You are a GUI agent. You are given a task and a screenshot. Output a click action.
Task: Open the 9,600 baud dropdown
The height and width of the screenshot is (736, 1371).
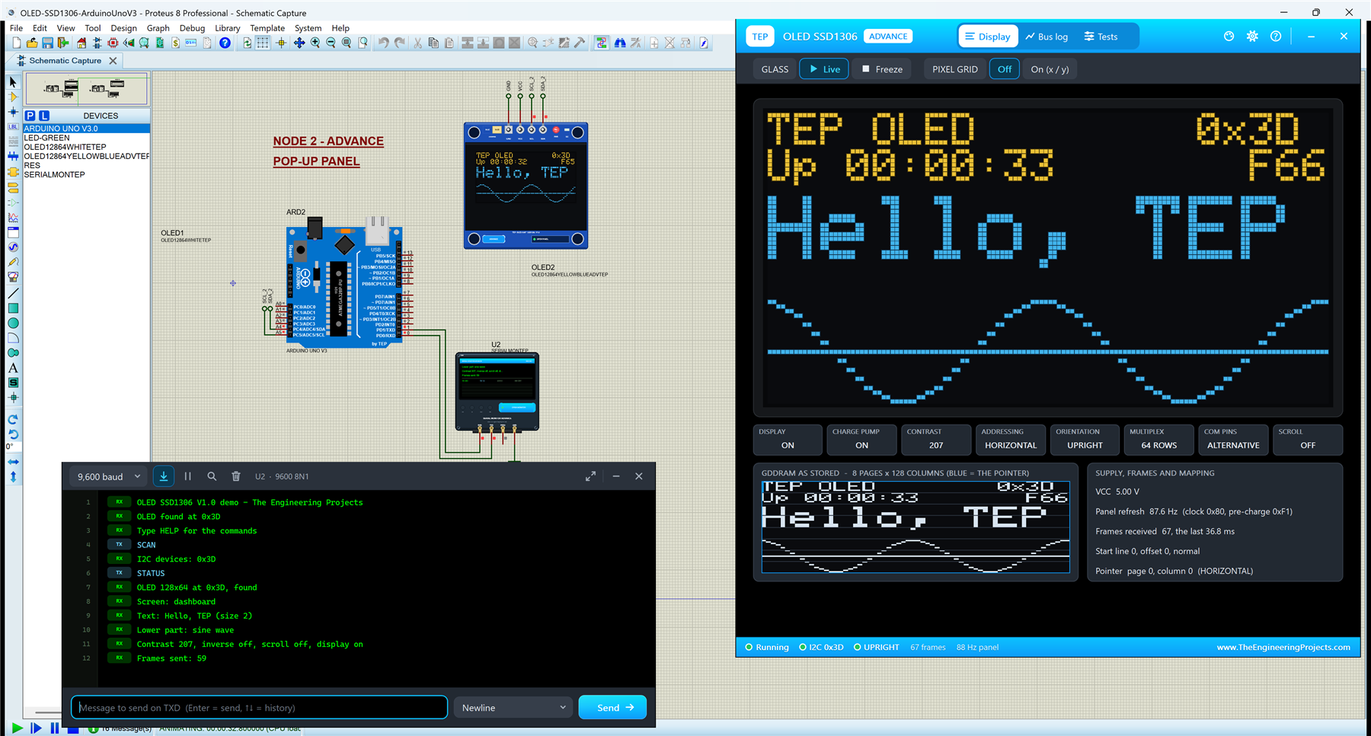point(109,476)
